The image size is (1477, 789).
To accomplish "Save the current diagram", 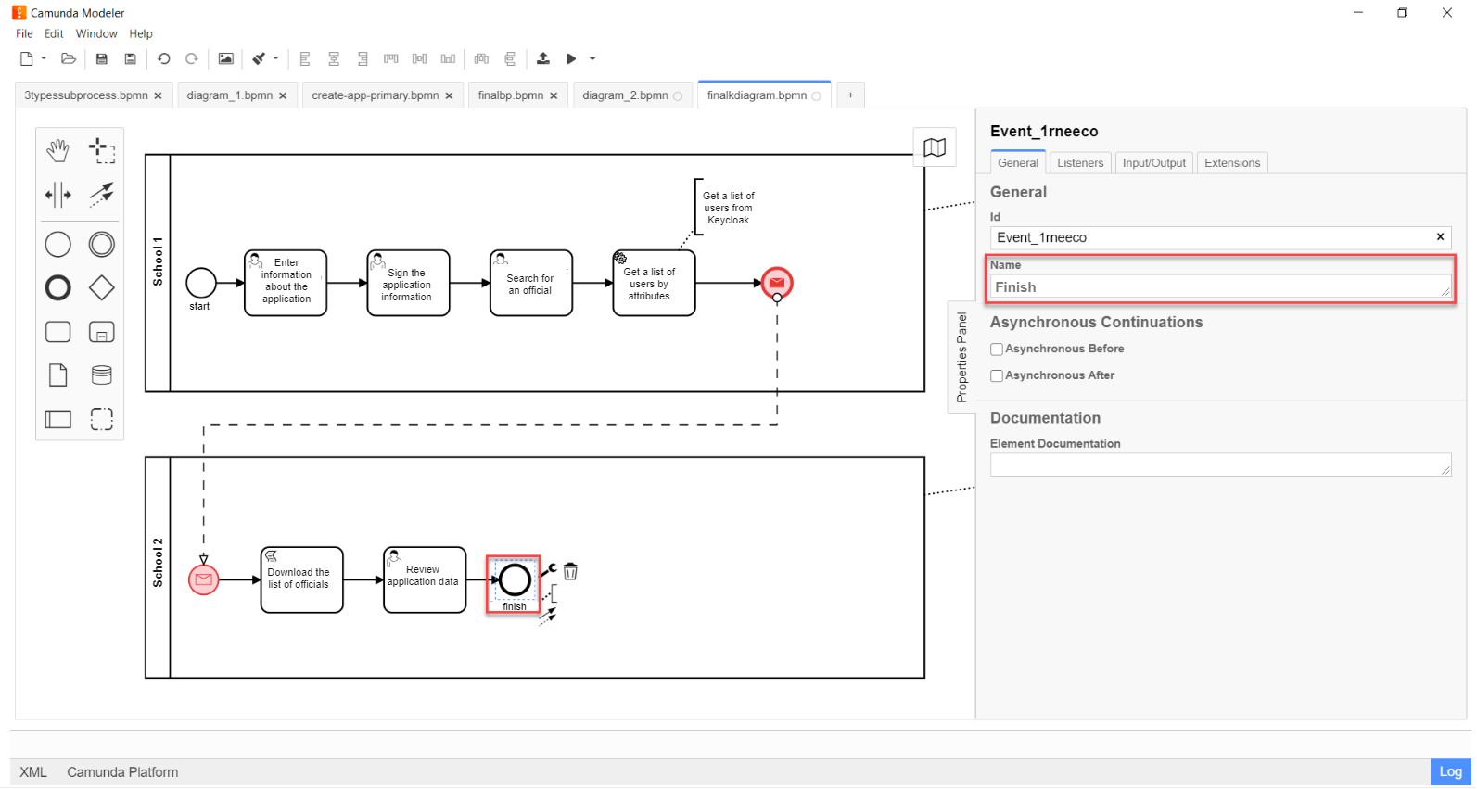I will [x=102, y=58].
